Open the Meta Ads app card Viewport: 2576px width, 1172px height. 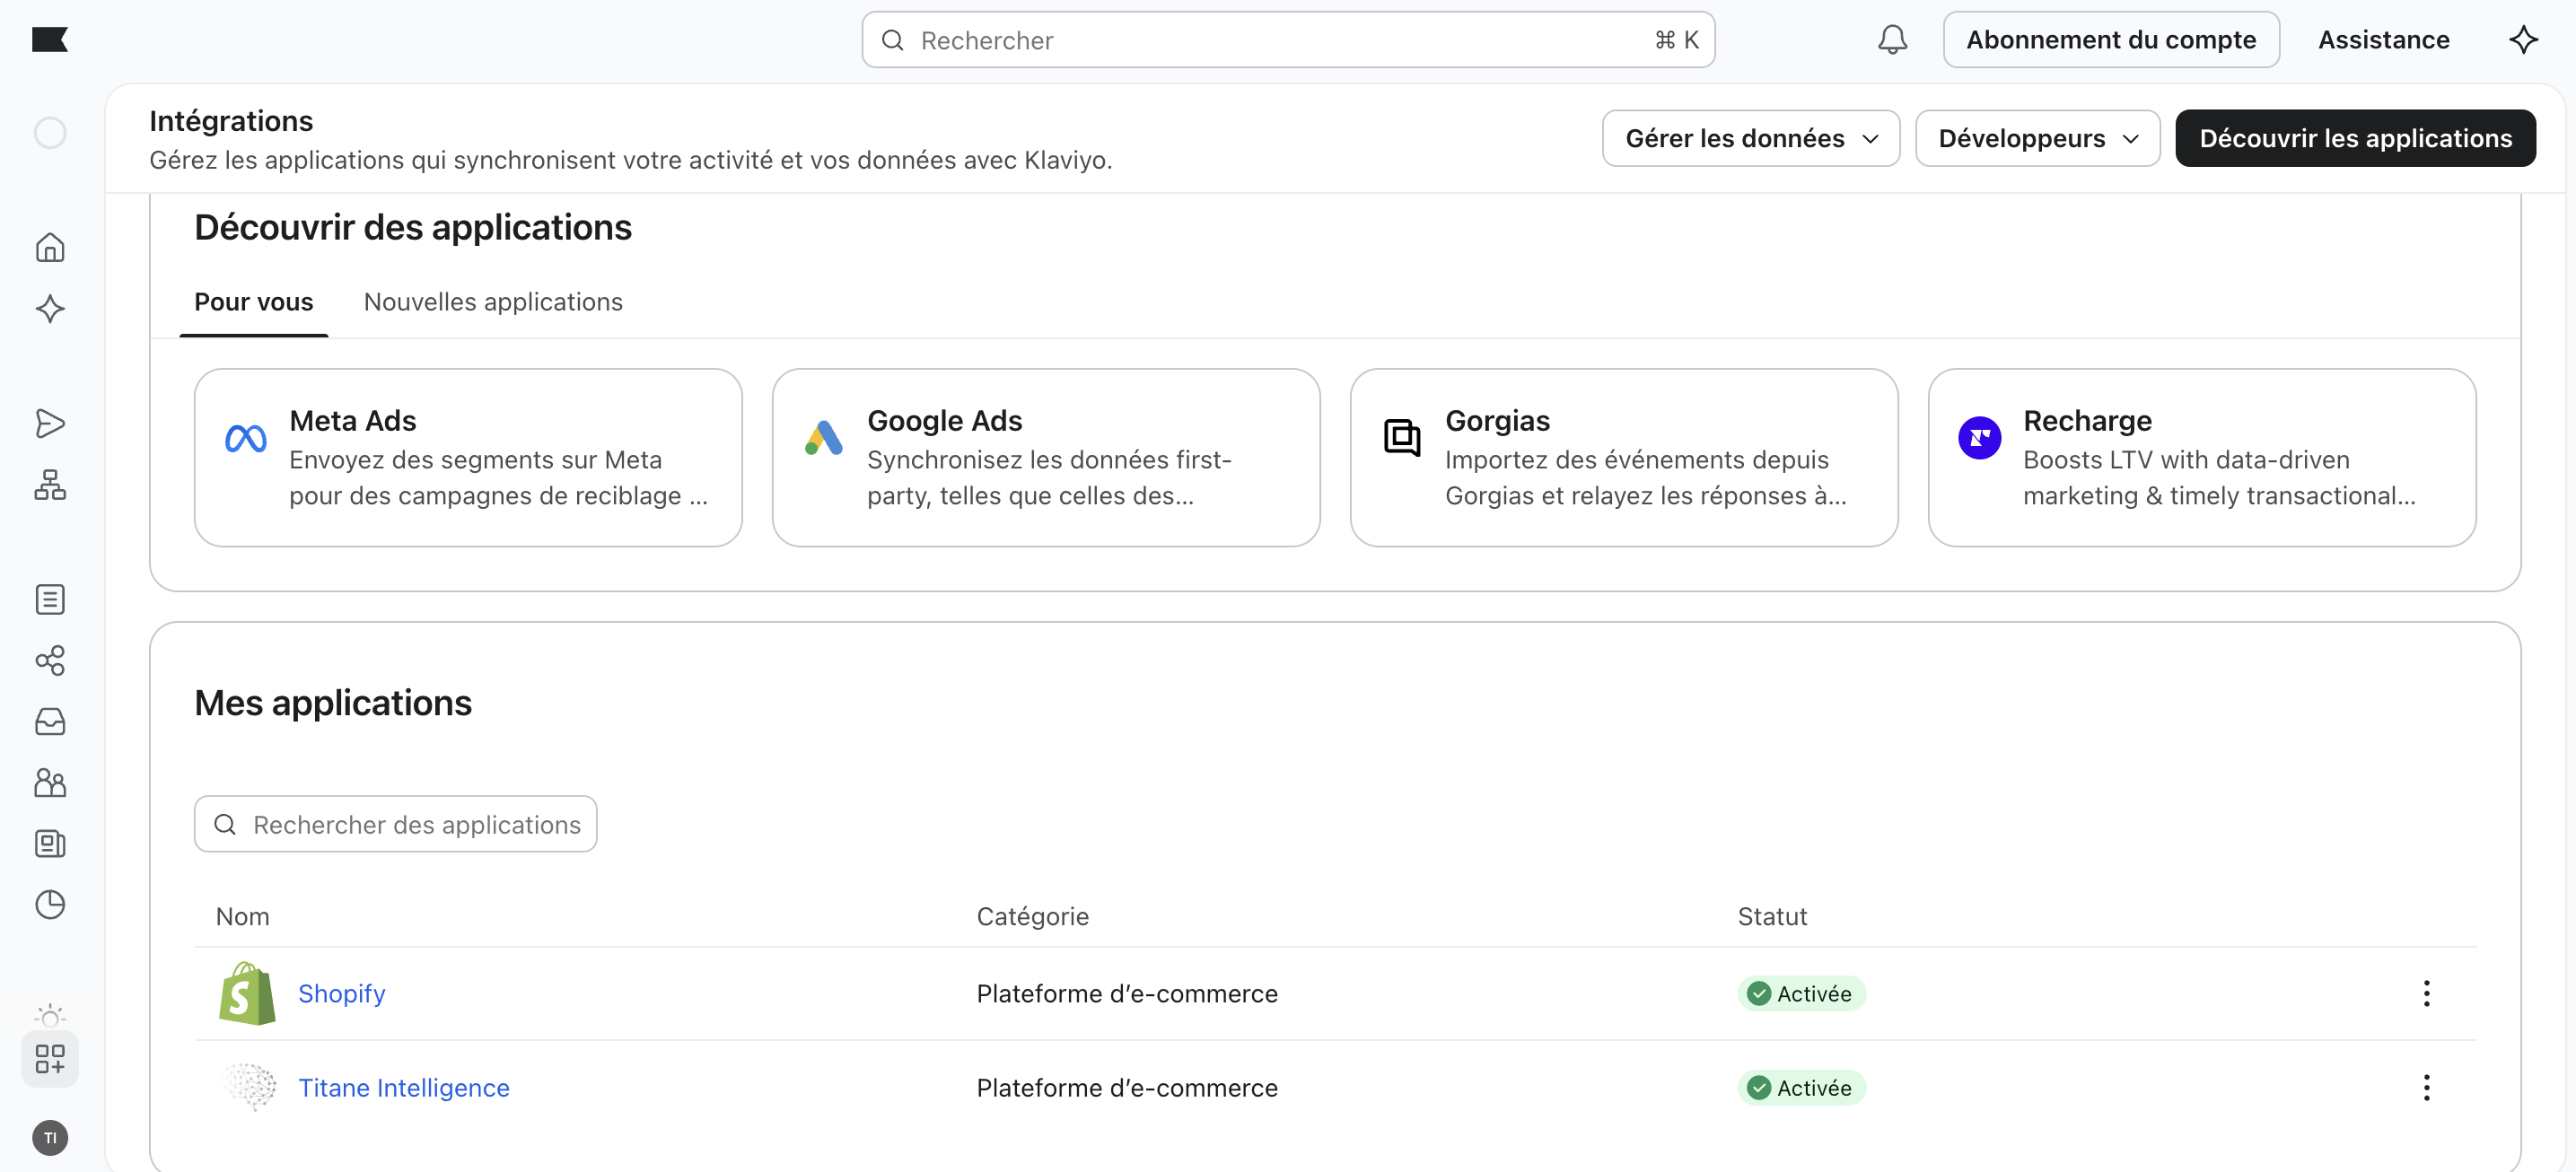click(x=468, y=458)
